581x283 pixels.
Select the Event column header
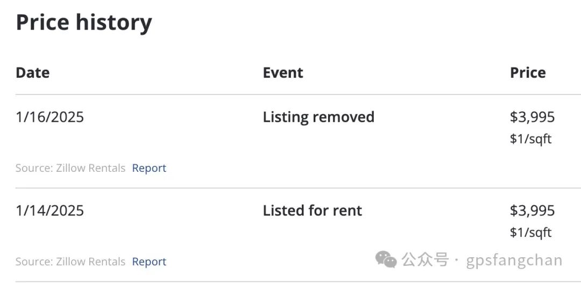tap(283, 72)
